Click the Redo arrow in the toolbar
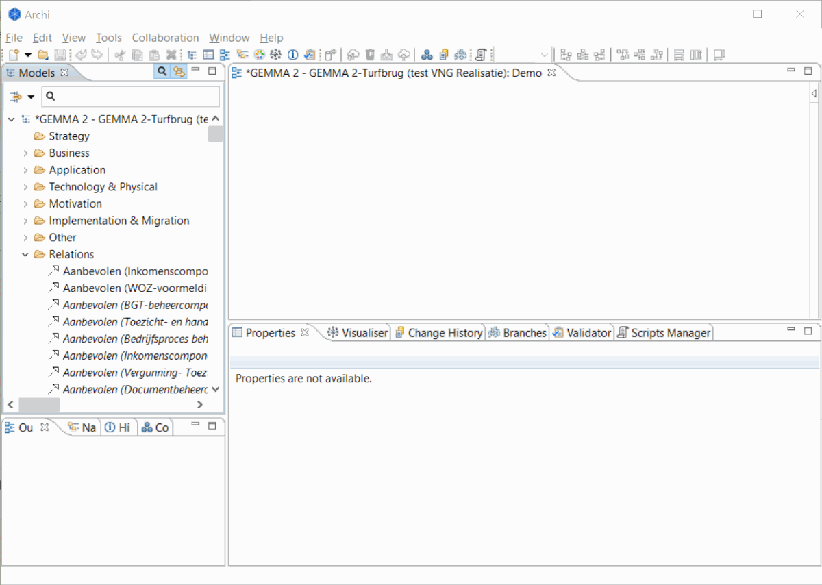The width and height of the screenshot is (822, 585). pos(97,55)
